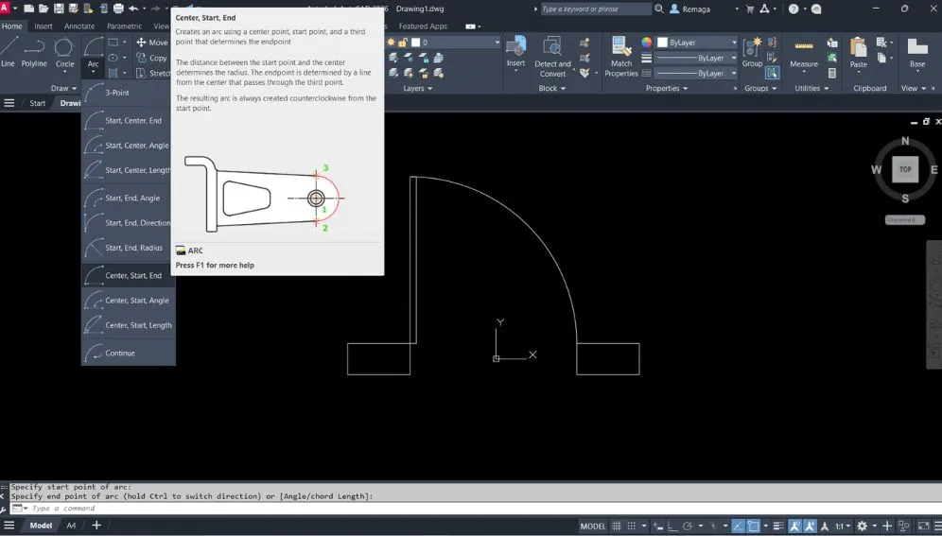Switch to the Annotate ribbon tab
Screen dimensions: 942x536
79,26
